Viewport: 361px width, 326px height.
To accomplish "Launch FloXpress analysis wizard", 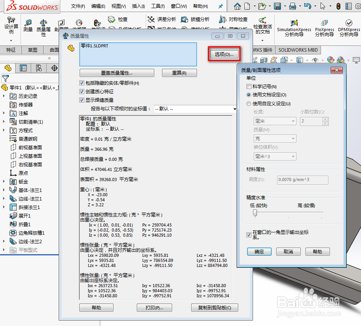I will [324, 28].
